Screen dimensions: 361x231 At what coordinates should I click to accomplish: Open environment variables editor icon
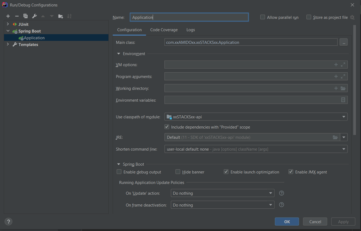pos(343,100)
